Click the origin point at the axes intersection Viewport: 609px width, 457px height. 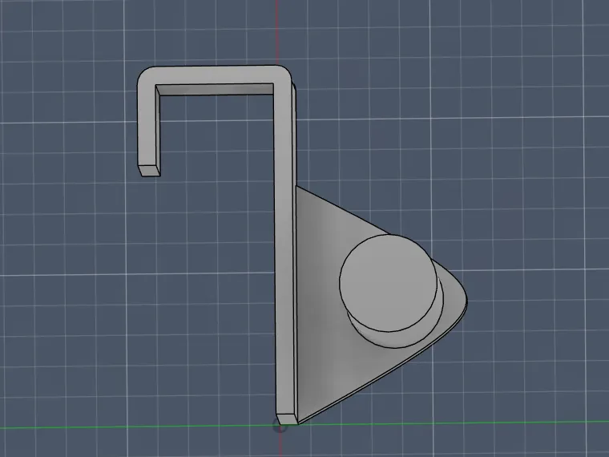tap(280, 427)
